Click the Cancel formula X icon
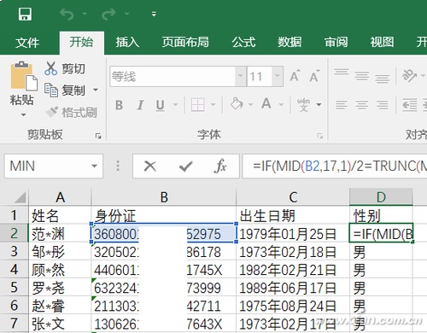 150,166
